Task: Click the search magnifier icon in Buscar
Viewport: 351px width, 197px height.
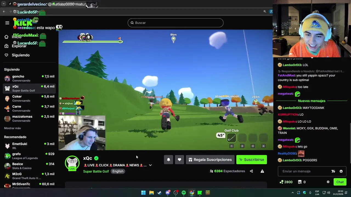Action: (132, 23)
